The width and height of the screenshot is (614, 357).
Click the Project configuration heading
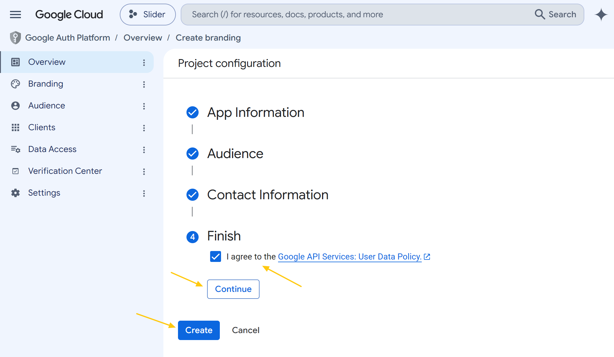pyautogui.click(x=229, y=63)
